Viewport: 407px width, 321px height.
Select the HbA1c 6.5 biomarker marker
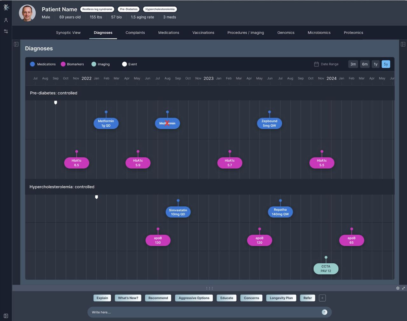77,163
